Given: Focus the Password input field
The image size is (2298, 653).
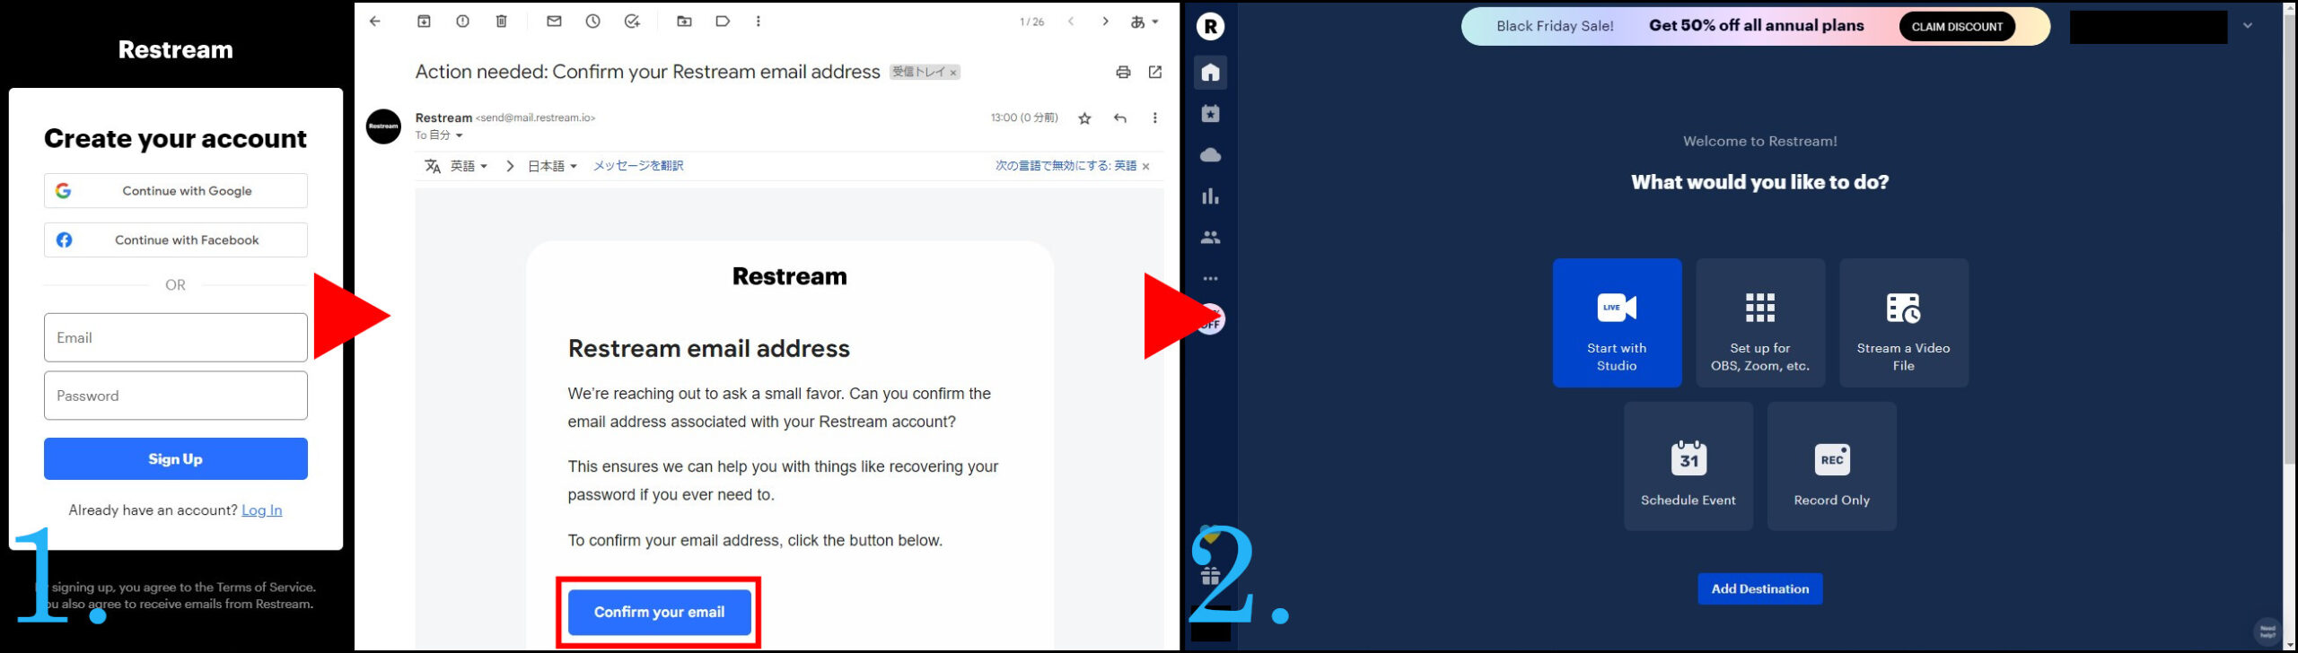Looking at the screenshot, I should pos(176,396).
